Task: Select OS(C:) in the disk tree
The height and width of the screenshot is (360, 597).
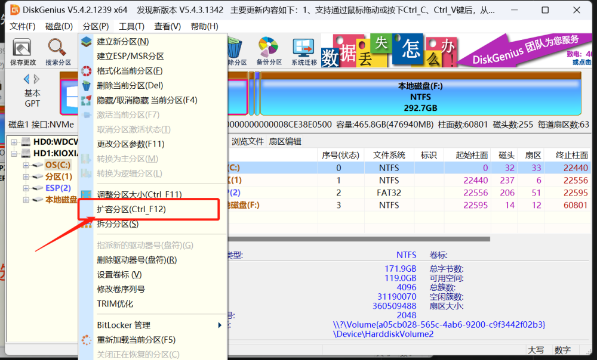Action: coord(58,165)
